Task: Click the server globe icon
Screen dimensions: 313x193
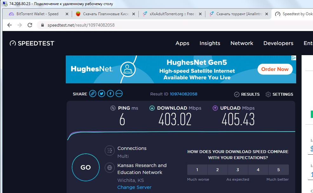Action: [x=110, y=168]
